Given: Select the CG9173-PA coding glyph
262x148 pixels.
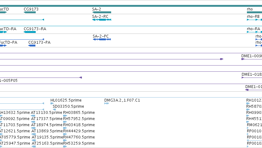Looking at the screenshot, I should 32,46.
